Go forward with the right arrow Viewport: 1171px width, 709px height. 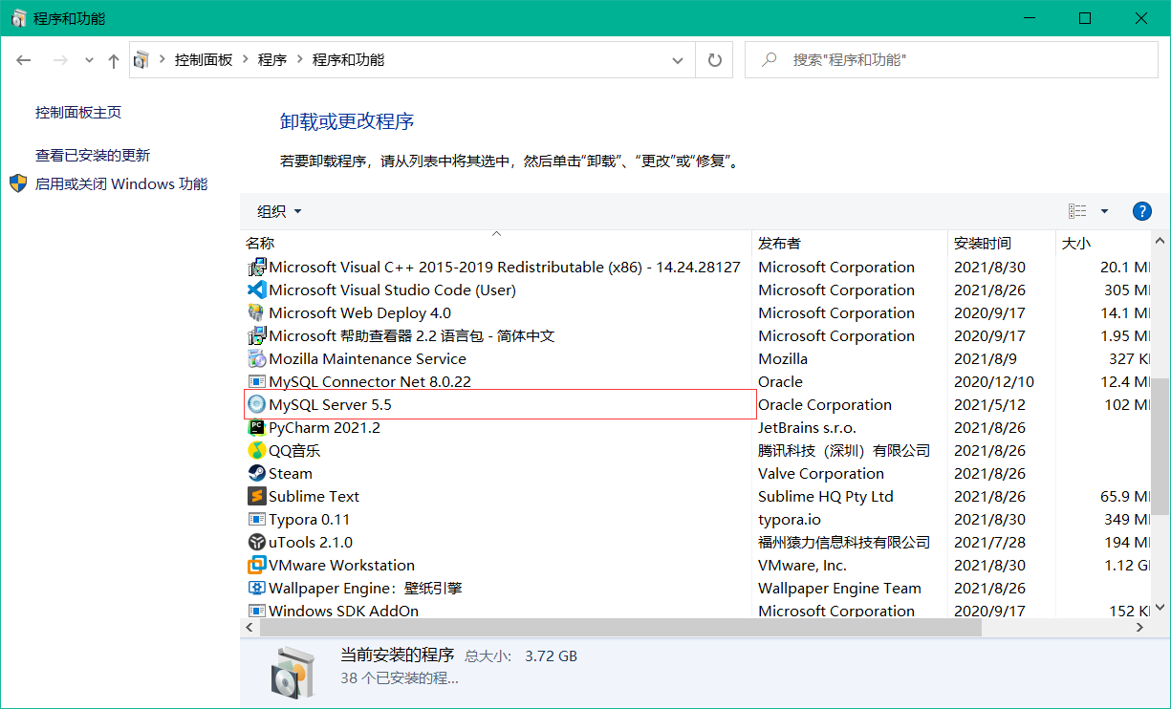point(60,60)
